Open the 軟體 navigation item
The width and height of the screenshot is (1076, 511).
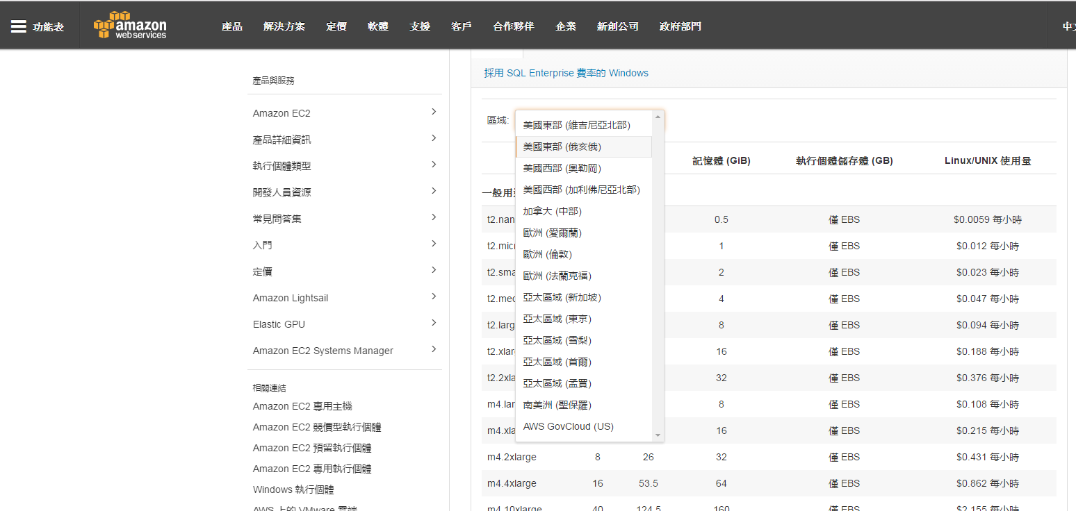378,26
